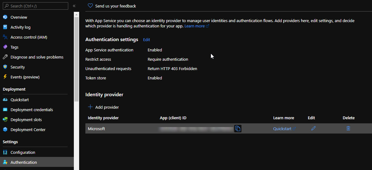Collapse the sidebar with double chevron

[74, 6]
